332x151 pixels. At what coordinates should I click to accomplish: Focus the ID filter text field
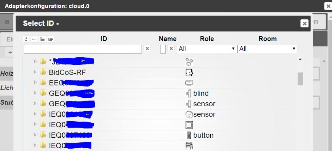(83, 49)
